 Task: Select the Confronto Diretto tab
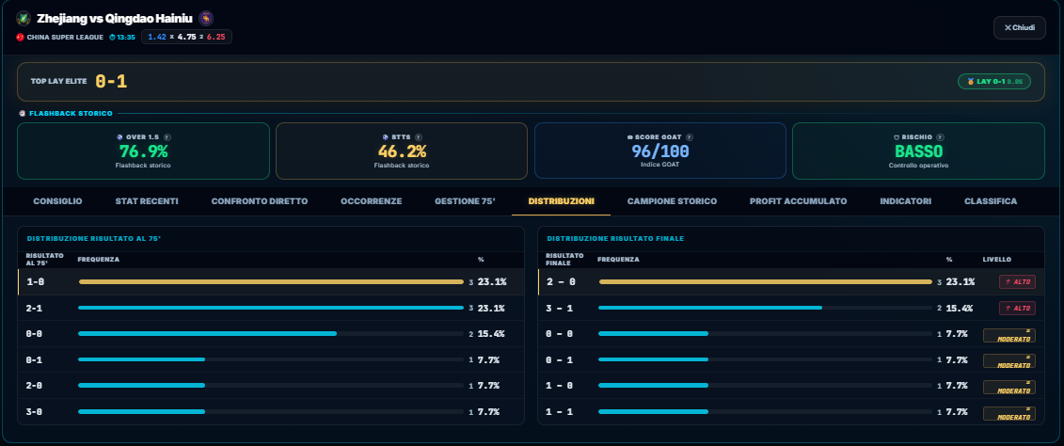(260, 201)
